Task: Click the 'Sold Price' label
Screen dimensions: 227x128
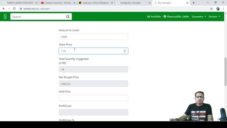Action: [65, 92]
